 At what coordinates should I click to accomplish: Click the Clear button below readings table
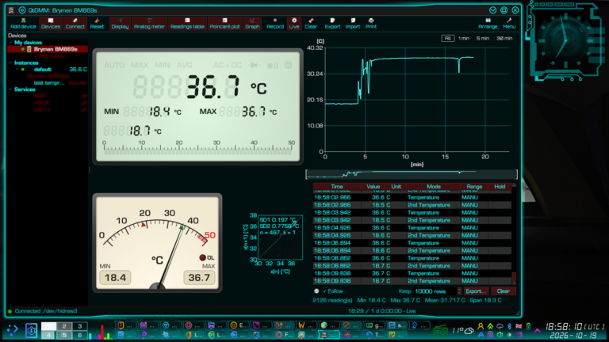click(x=504, y=291)
